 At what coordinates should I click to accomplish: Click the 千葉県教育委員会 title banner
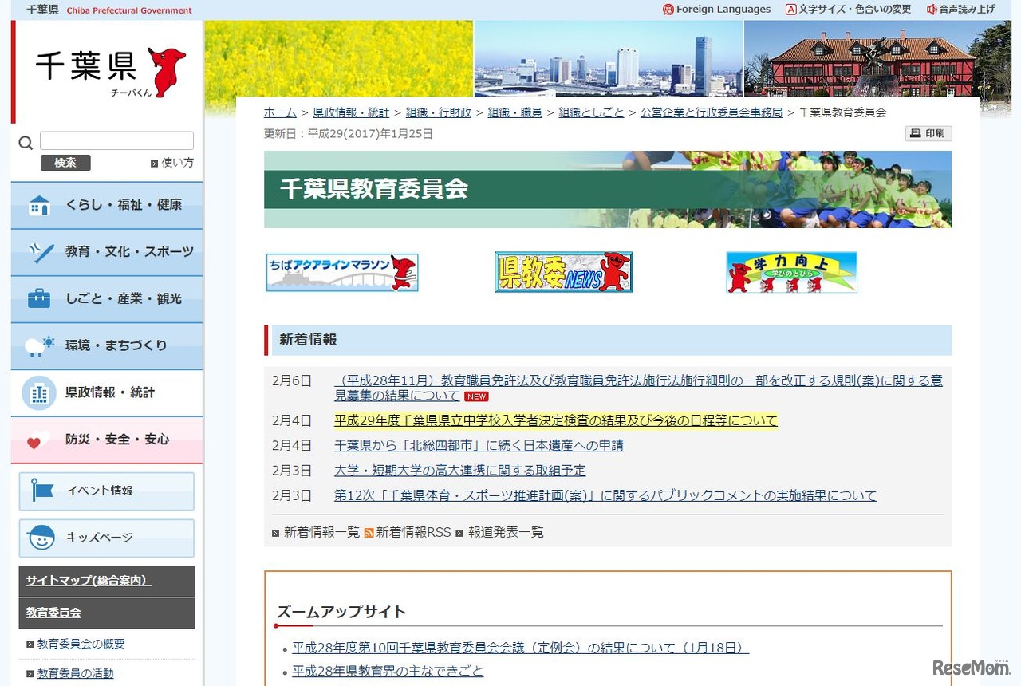pos(608,190)
